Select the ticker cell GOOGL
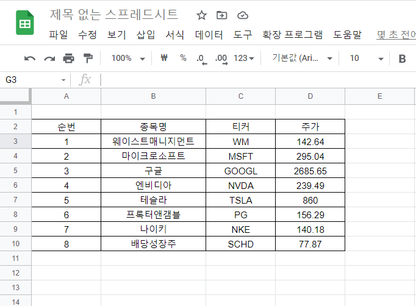 (x=240, y=171)
